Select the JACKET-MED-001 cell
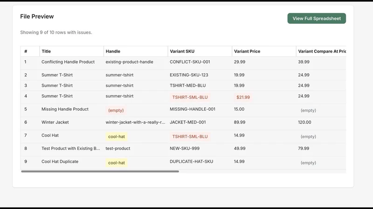The height and width of the screenshot is (209, 373). [188, 122]
